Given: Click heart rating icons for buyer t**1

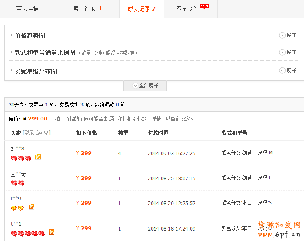Looking at the screenshot, I should [27, 233].
